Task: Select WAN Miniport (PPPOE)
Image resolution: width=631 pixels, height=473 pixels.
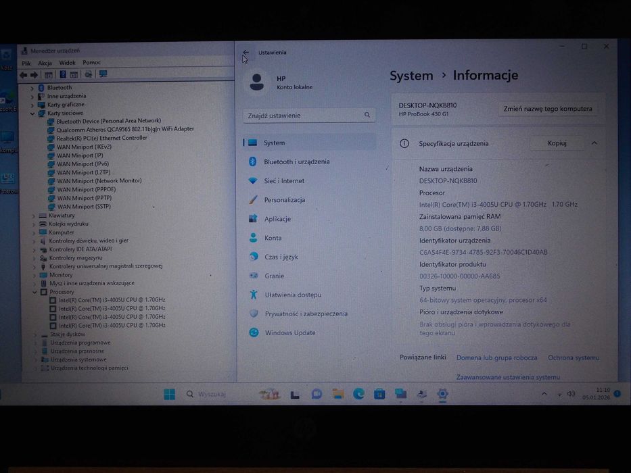Action: 87,189
